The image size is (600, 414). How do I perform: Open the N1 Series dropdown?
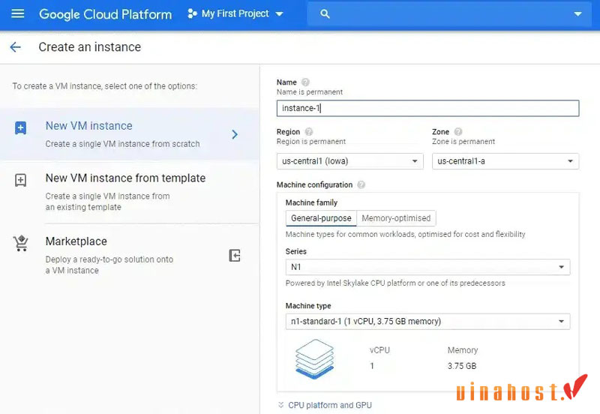click(427, 267)
